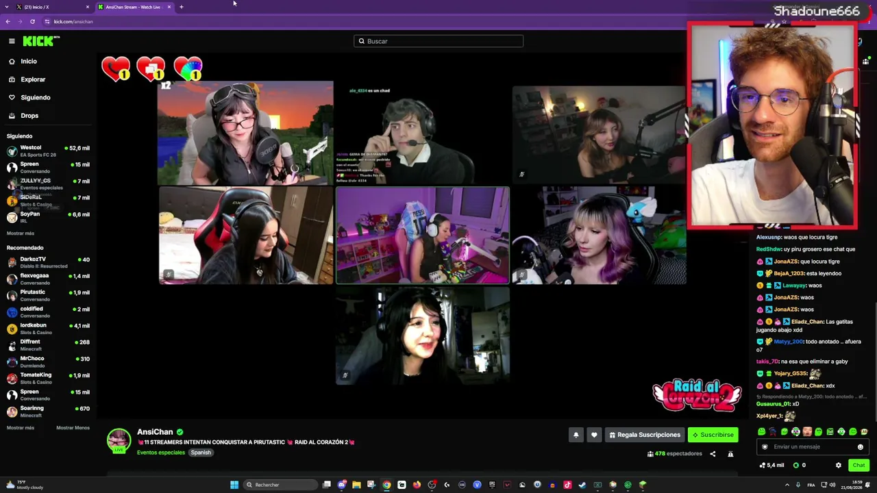Select the AnsiChan Stream browser tab
The image size is (877, 493).
(x=134, y=7)
